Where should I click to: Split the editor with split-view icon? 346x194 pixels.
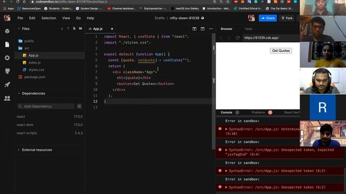pyautogui.click(x=194, y=29)
